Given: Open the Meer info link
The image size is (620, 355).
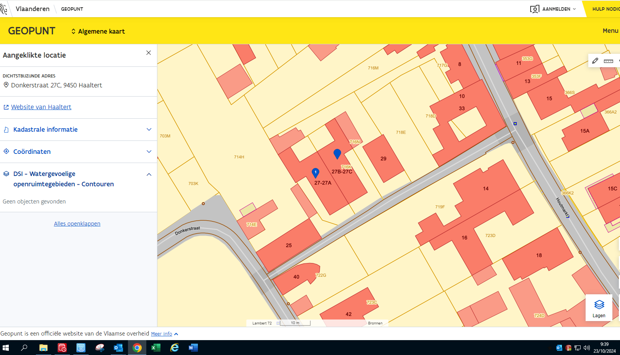Looking at the screenshot, I should click(x=162, y=334).
